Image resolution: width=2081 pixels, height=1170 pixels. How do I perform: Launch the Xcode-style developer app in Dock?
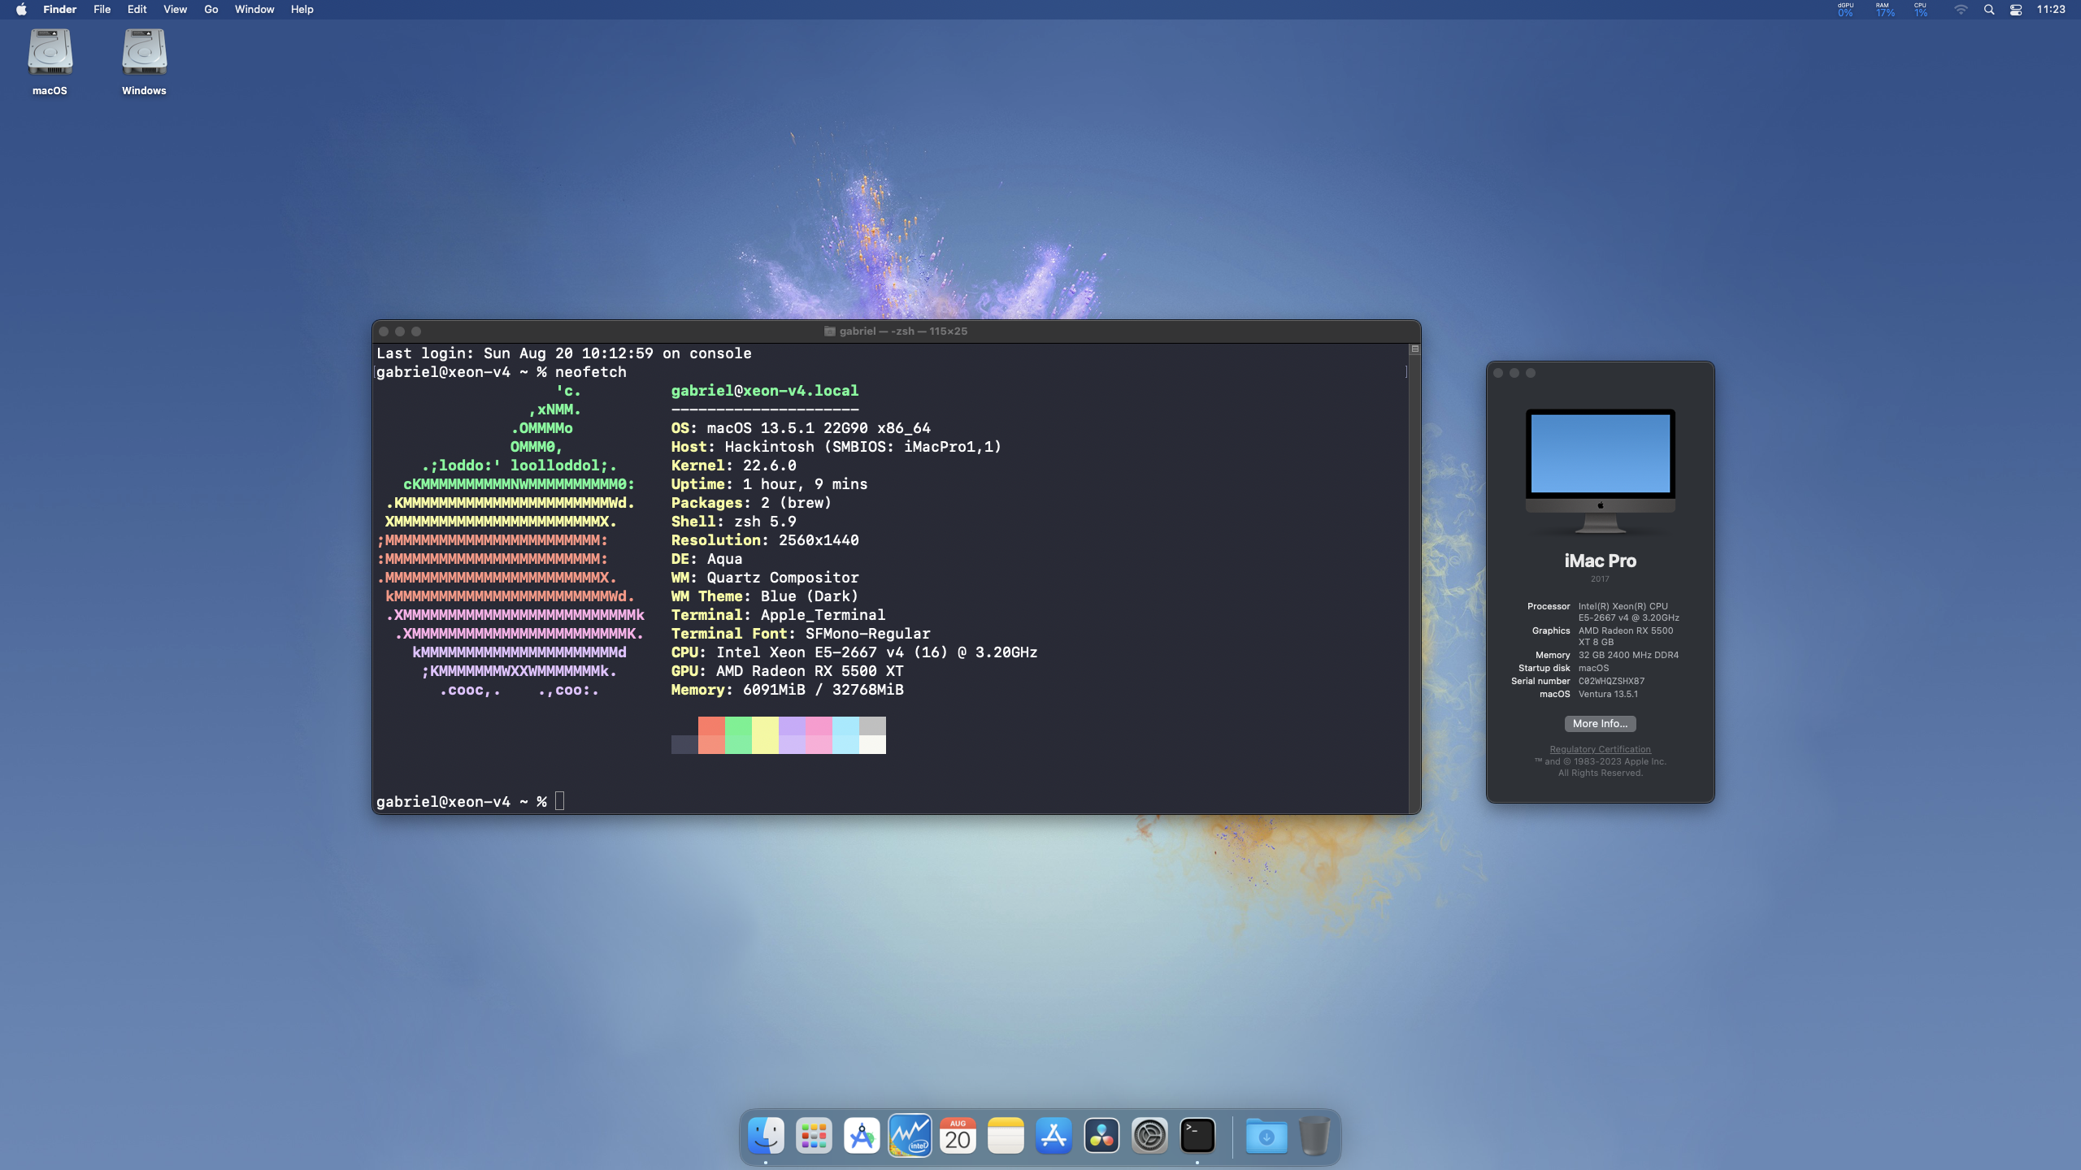click(862, 1135)
